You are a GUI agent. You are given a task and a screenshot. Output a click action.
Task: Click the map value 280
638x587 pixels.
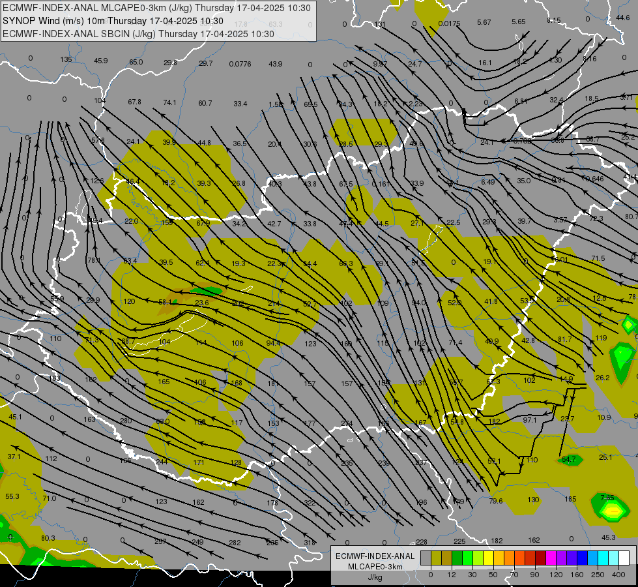pyautogui.click(x=126, y=421)
